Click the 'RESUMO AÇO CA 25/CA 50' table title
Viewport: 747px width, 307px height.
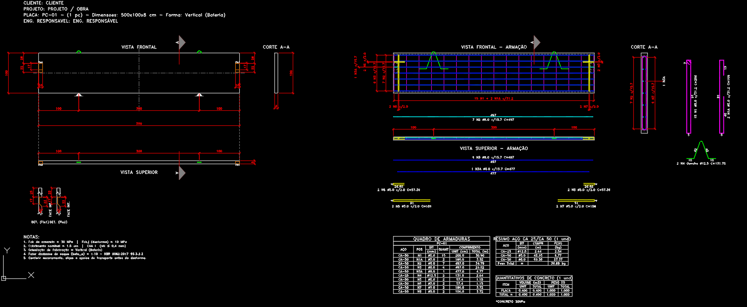(532, 239)
